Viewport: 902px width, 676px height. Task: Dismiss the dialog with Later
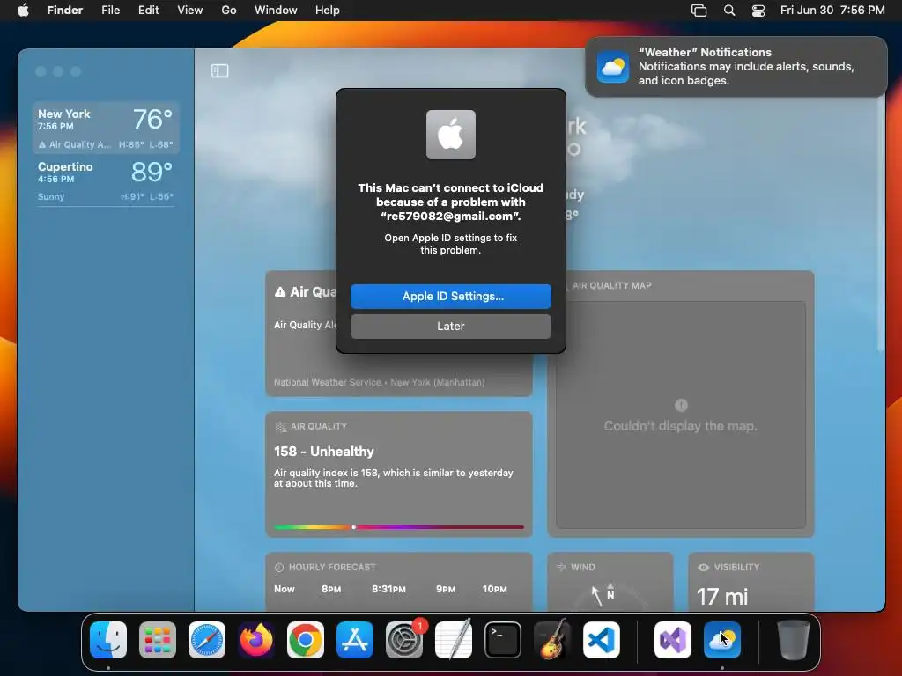451,326
